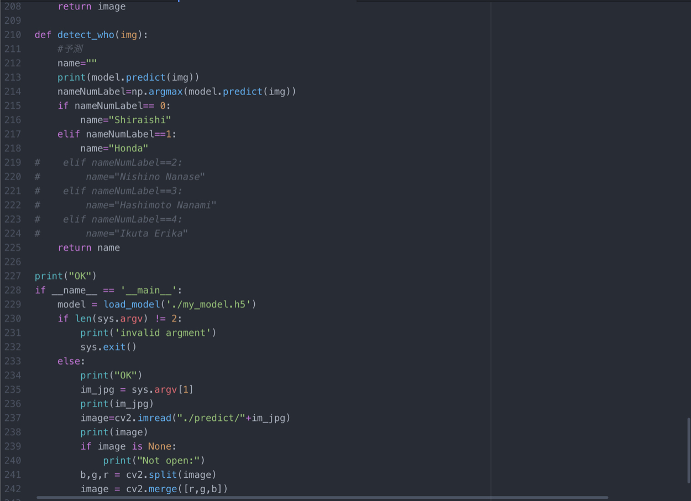Select line number 228 in the gutter

tap(12, 291)
